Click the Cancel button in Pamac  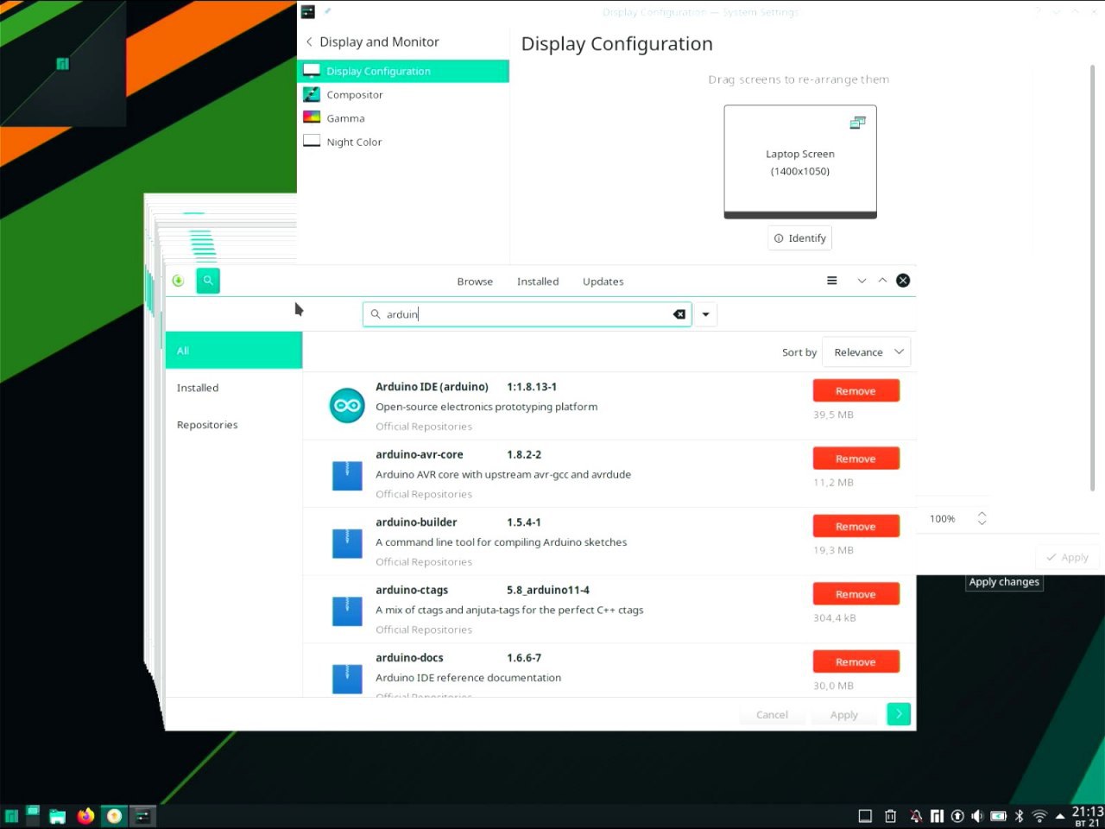[x=772, y=715]
